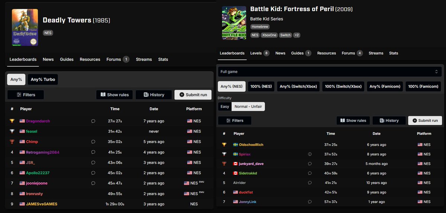Show rules for Battle Kid
Image resolution: width=446 pixels, height=213 pixels.
tap(353, 120)
